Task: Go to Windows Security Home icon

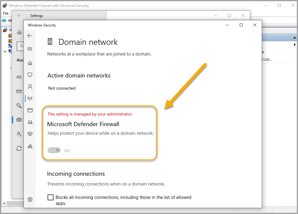Action: click(30, 63)
